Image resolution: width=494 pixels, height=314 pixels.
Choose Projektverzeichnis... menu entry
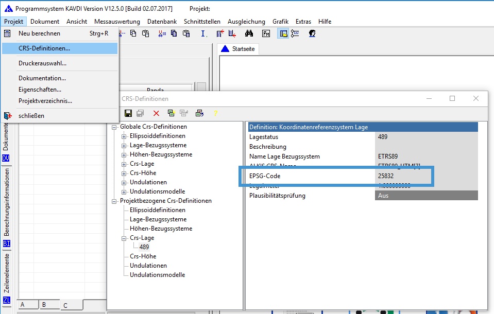point(60,101)
